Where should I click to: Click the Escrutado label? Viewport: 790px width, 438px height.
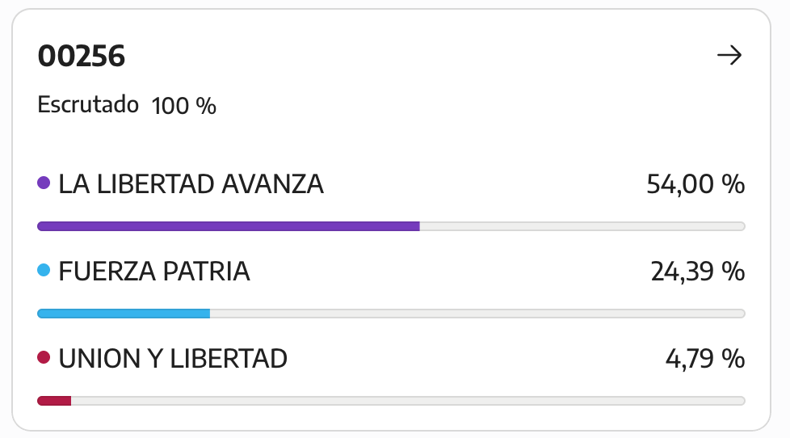pos(88,105)
